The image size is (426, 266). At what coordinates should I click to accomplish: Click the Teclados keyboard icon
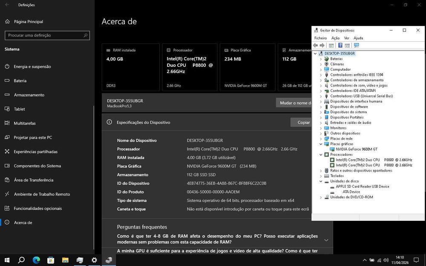tap(327, 176)
